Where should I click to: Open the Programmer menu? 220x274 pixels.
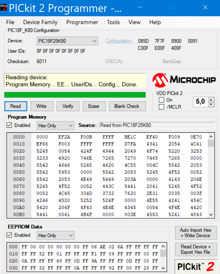[x=82, y=22]
